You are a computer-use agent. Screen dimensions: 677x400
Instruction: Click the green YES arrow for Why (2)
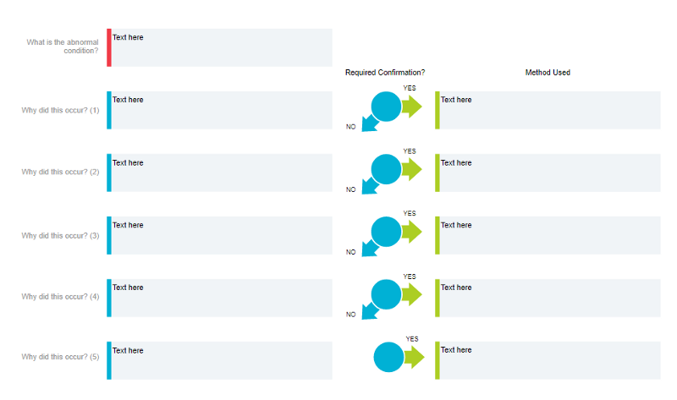coord(412,169)
